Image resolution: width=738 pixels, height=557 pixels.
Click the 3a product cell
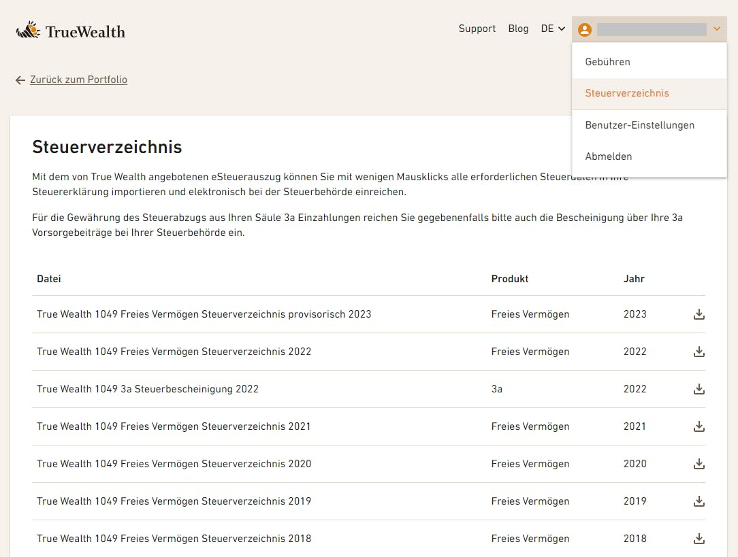coord(497,389)
